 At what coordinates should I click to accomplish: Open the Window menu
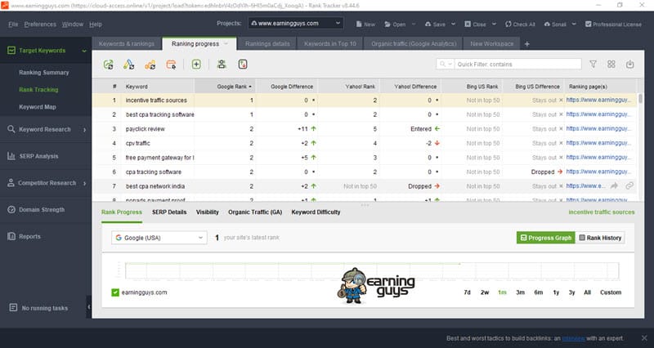coord(73,25)
